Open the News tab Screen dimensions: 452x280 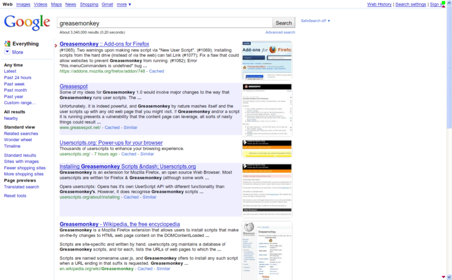(71, 5)
